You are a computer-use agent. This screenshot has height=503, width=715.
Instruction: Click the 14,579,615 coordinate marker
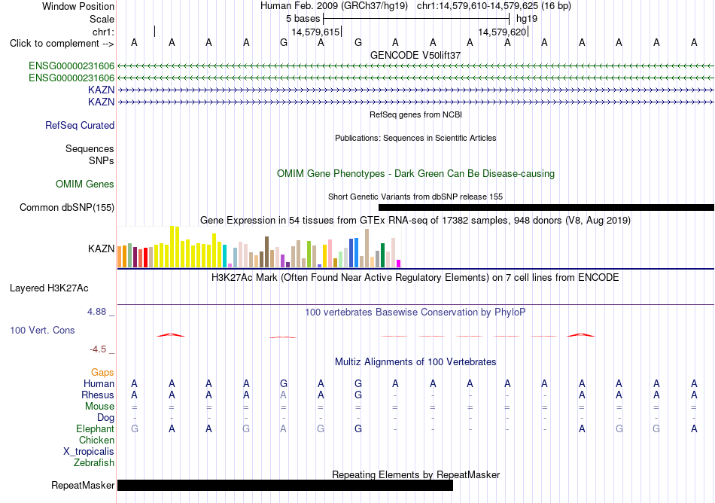click(x=315, y=32)
